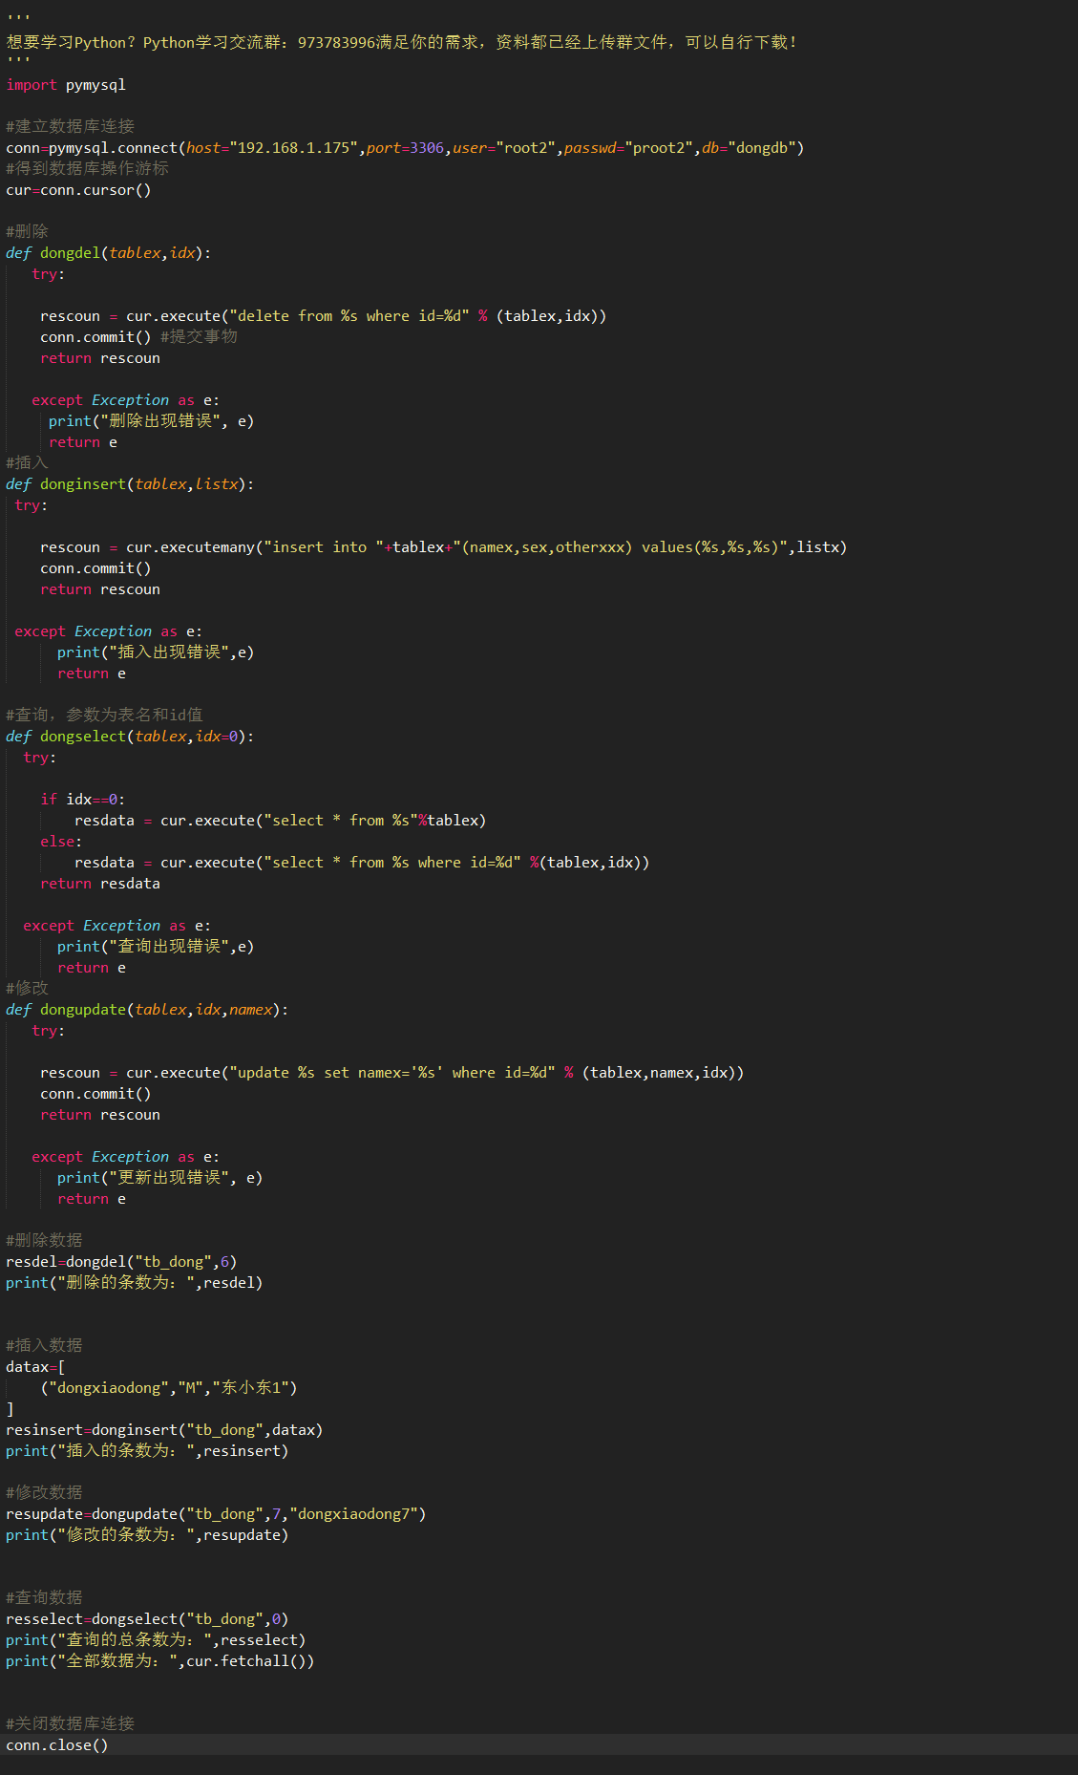Image resolution: width=1078 pixels, height=1775 pixels.
Task: Click the print("删除出现错误", e) line
Action: click(x=151, y=421)
